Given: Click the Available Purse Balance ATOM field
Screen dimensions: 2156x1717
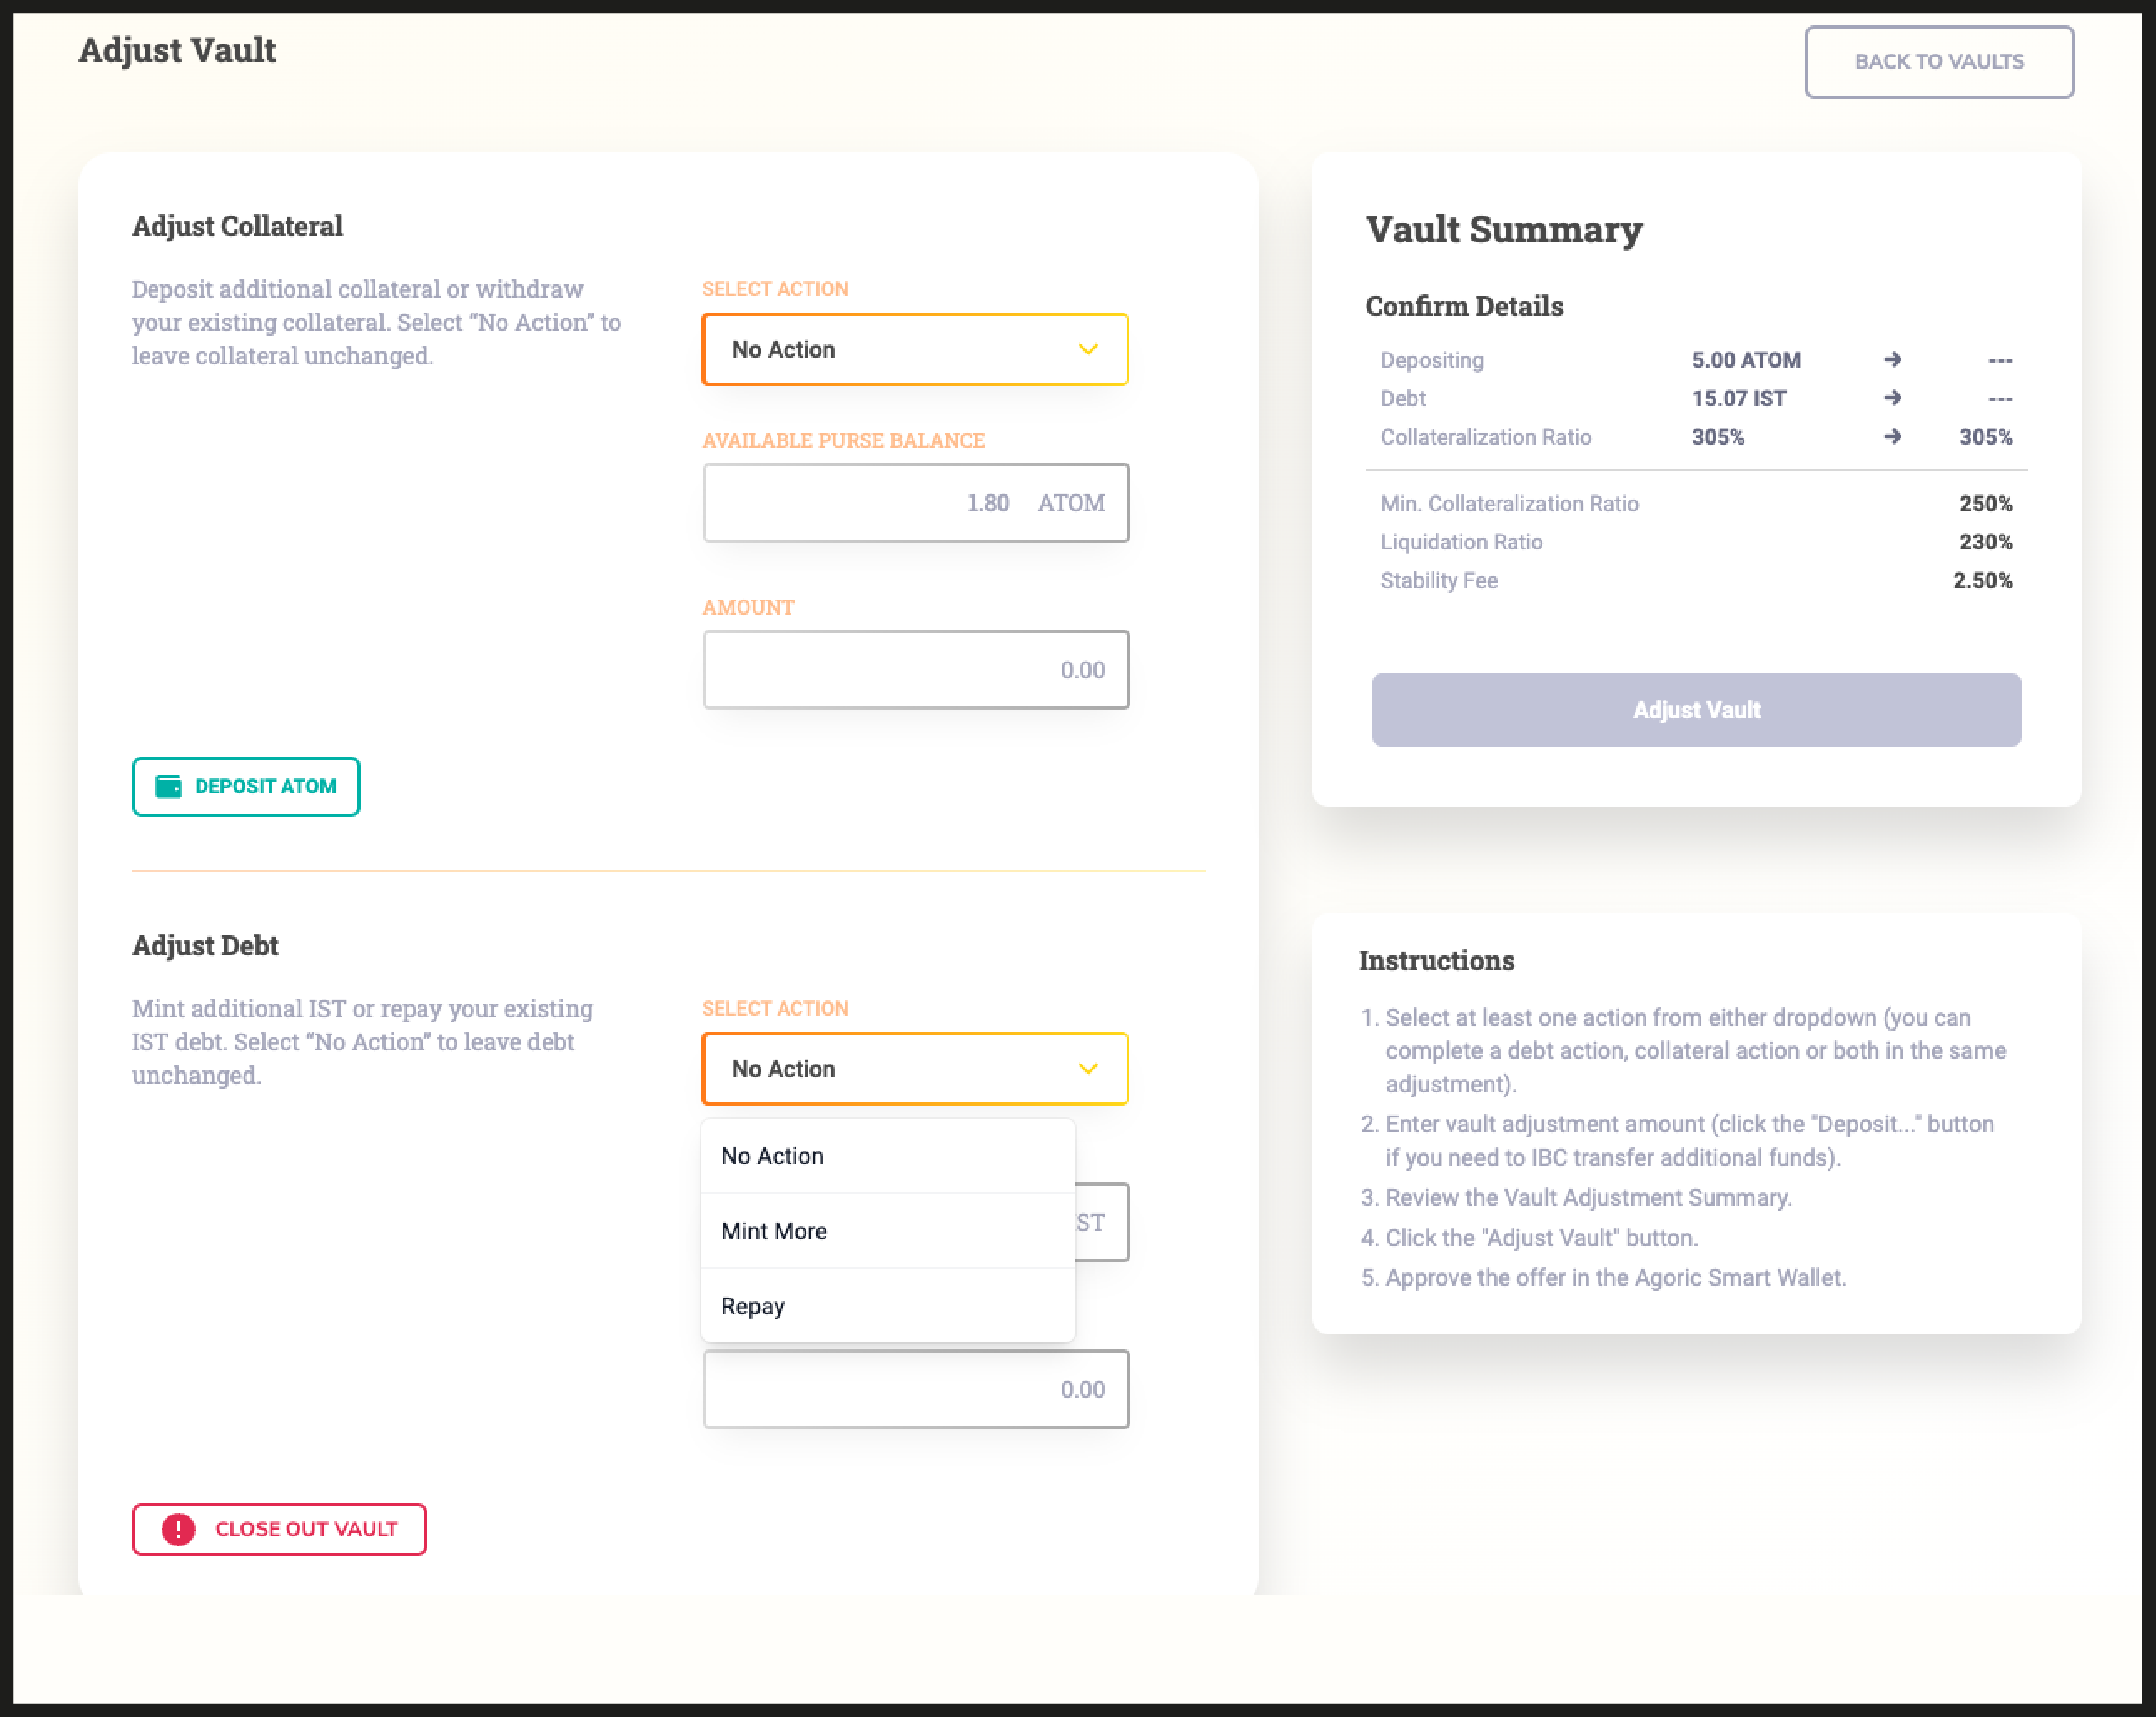Looking at the screenshot, I should click(x=914, y=503).
